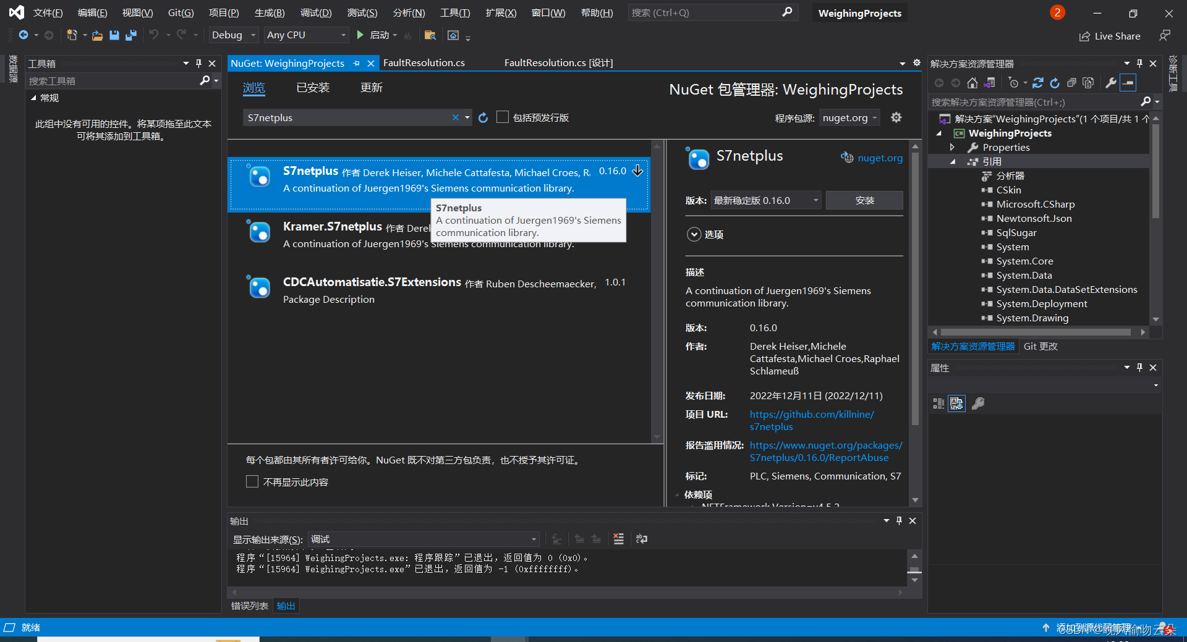1187x642 pixels.
Task: Click the 安装 button for S7netplus
Action: pos(864,200)
